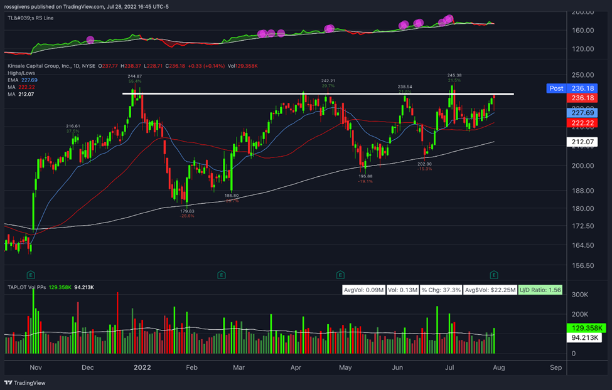Click the earnings E marker above Nov
The image size is (612, 390).
pyautogui.click(x=31, y=275)
